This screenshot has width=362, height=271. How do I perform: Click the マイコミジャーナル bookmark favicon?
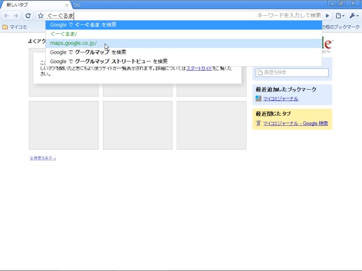point(258,99)
